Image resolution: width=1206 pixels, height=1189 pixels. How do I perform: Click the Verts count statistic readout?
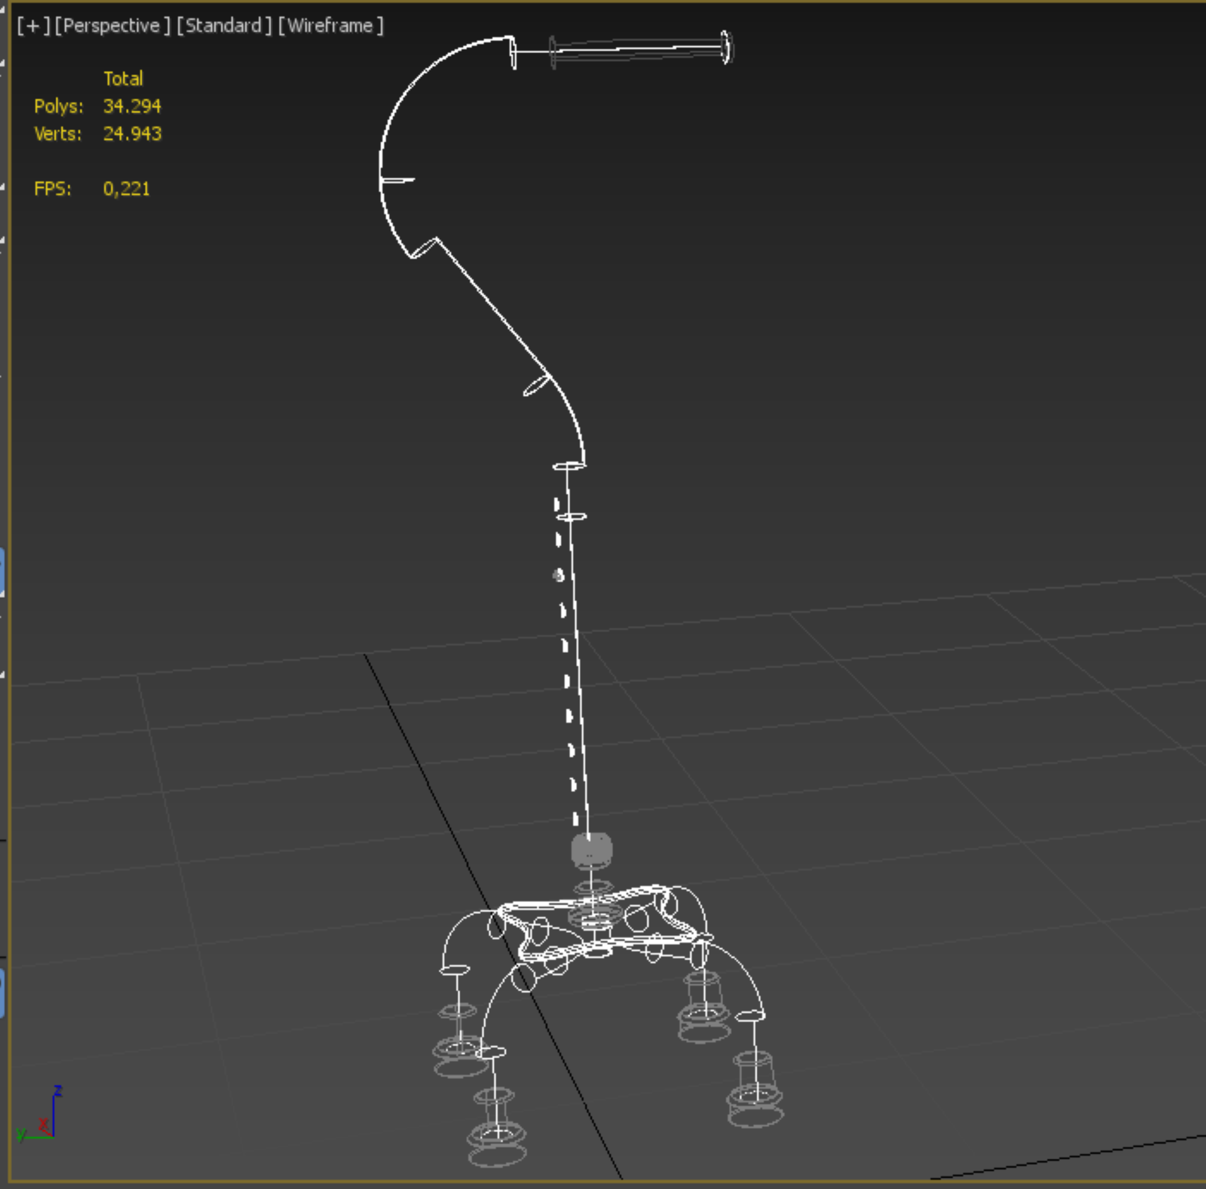(x=132, y=134)
